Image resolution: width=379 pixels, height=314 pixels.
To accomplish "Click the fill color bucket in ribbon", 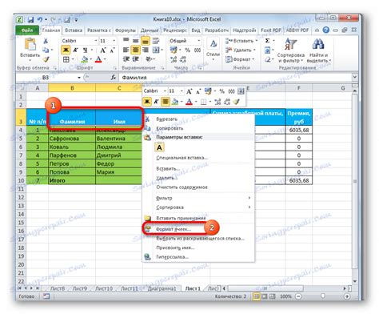I will [x=85, y=59].
